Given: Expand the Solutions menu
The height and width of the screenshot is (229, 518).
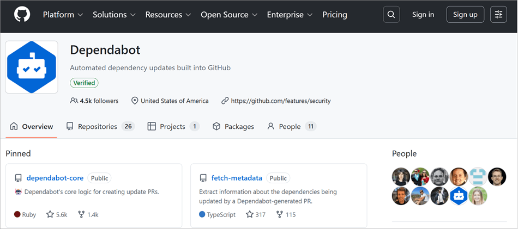Looking at the screenshot, I should (x=114, y=15).
